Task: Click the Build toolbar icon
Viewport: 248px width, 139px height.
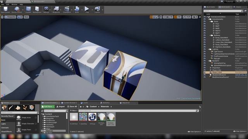Action: (x=77, y=10)
